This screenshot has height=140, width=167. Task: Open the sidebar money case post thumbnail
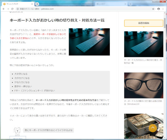point(143,126)
